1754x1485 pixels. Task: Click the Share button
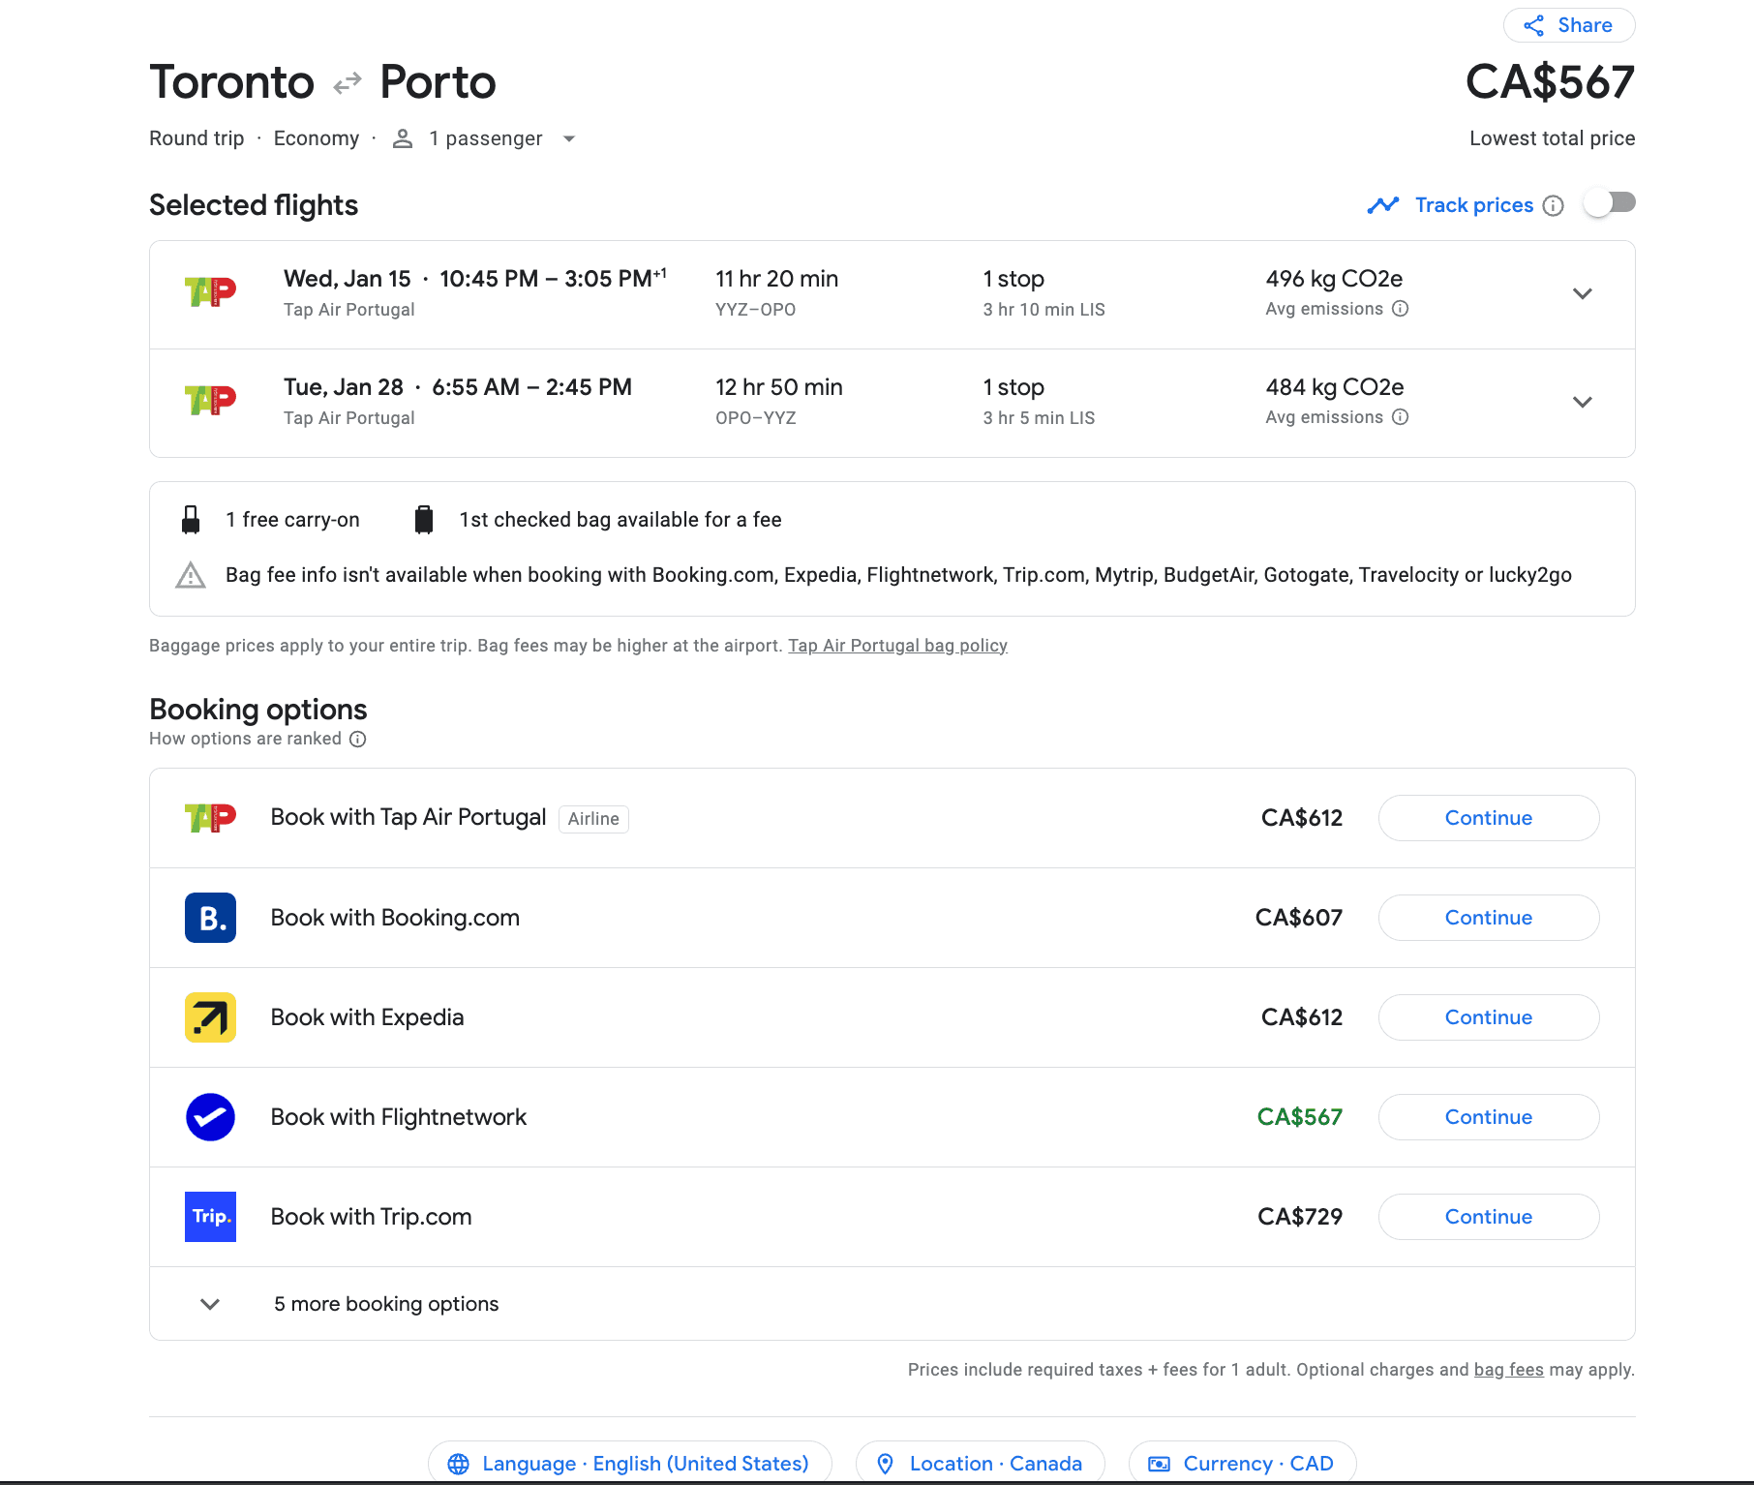pos(1568,25)
